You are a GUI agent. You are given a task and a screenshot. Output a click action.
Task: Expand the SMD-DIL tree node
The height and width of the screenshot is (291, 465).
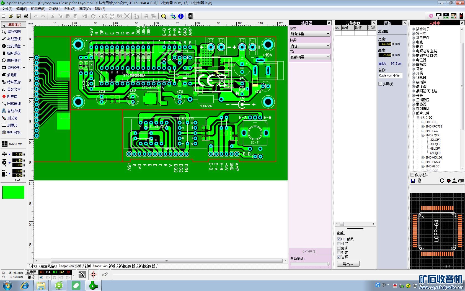coord(423,122)
